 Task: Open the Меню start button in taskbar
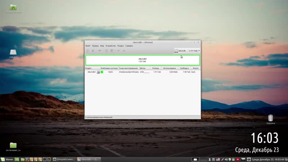point(7,159)
